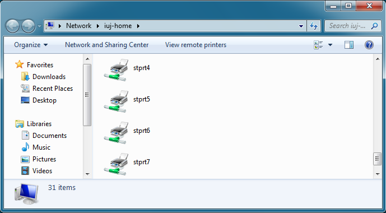Open Downloads in Favorites
This screenshot has height=213, width=386.
click(x=49, y=77)
